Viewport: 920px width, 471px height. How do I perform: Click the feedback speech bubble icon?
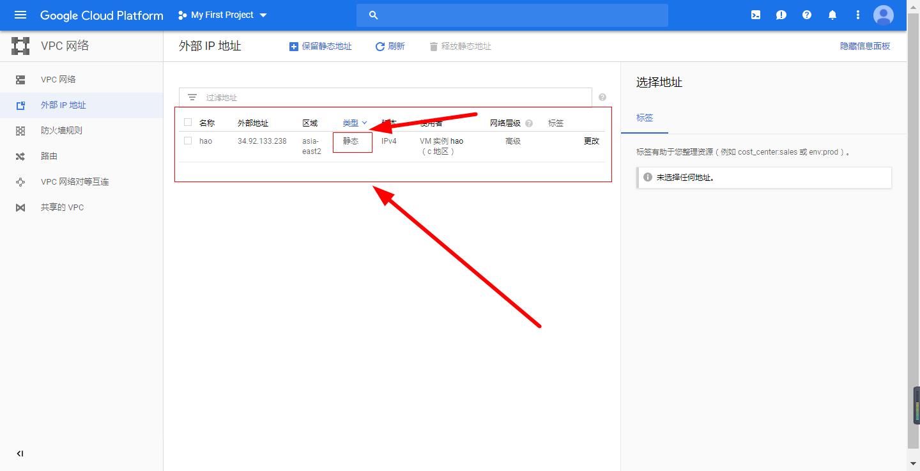tap(781, 15)
